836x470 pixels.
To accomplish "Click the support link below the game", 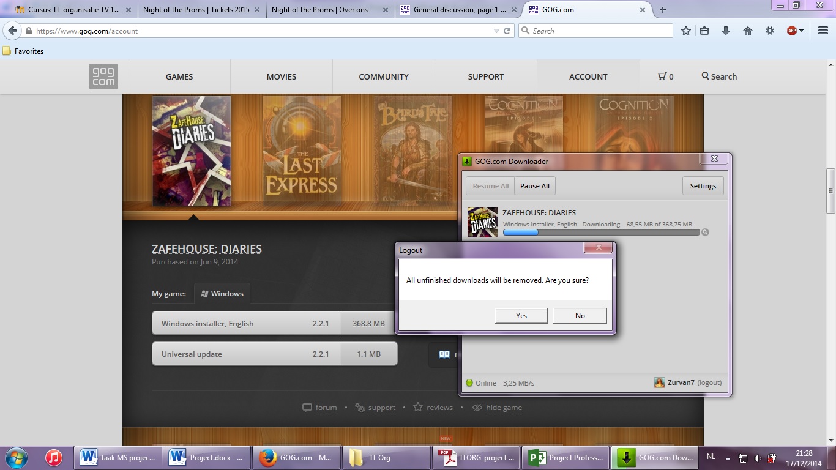I will pos(382,408).
